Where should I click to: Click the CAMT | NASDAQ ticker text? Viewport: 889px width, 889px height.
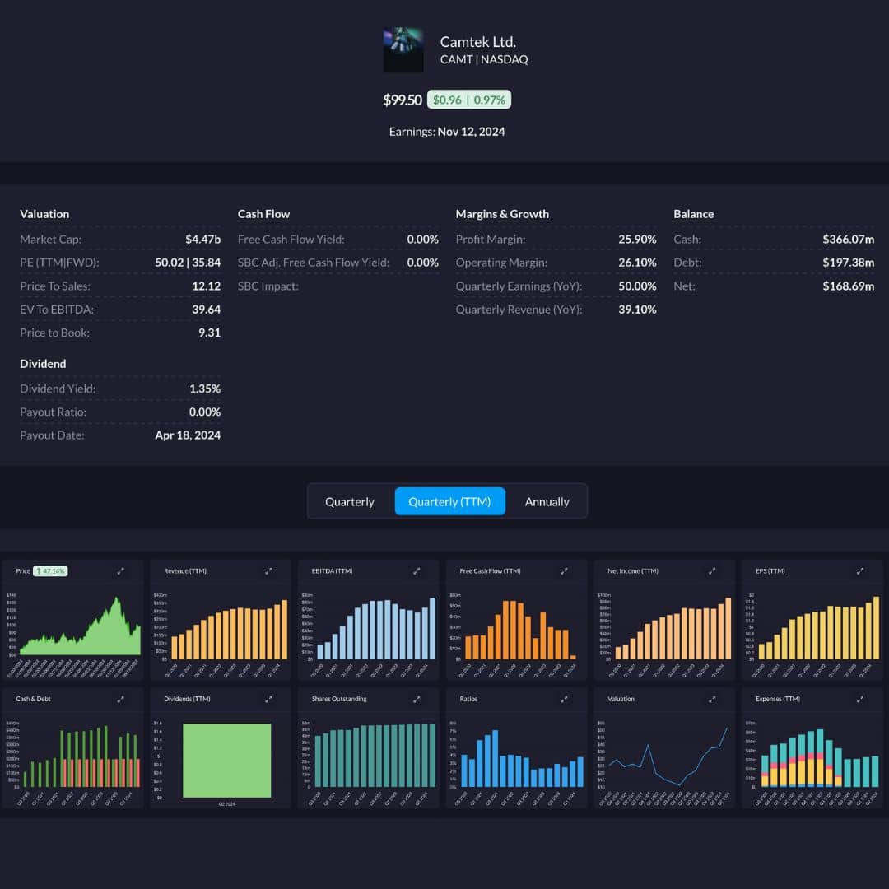484,59
